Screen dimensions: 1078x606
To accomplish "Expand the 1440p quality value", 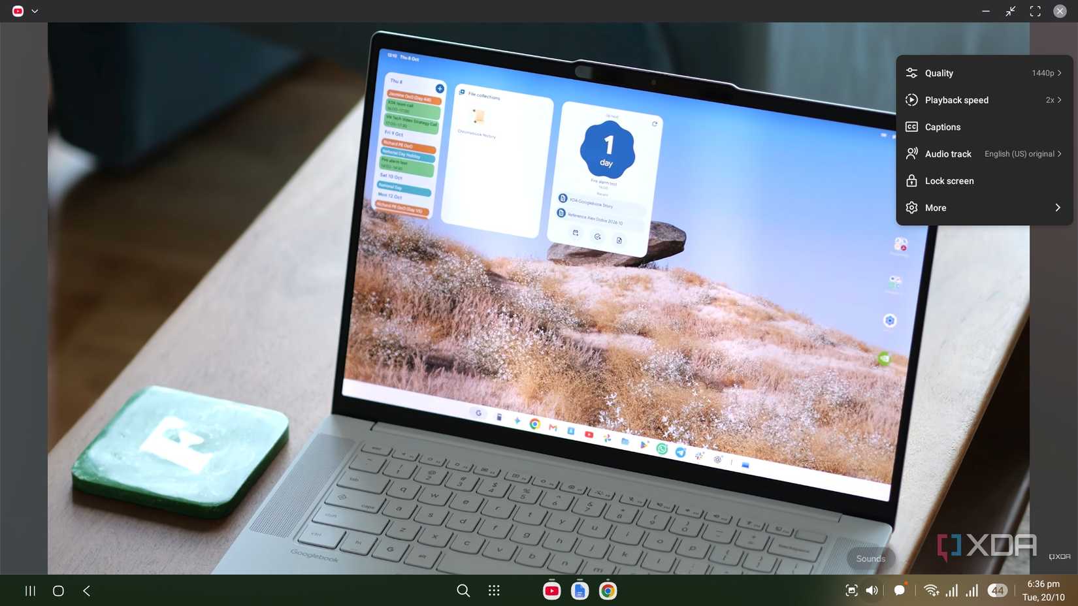I will click(x=1047, y=73).
